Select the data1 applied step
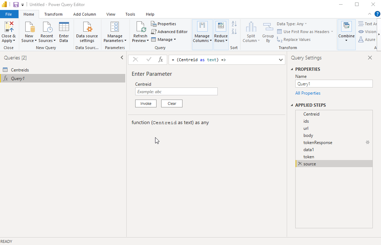Screen dimensions: 381x245 (x=334, y=150)
